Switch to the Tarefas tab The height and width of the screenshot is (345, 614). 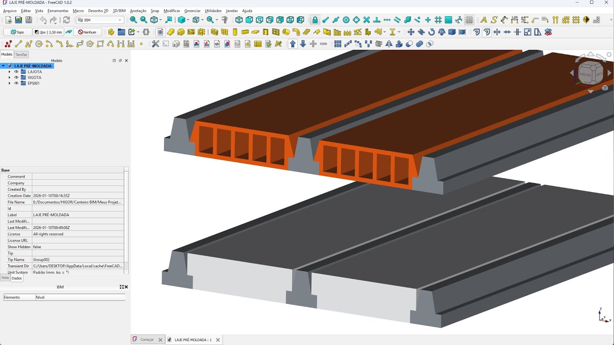21,55
